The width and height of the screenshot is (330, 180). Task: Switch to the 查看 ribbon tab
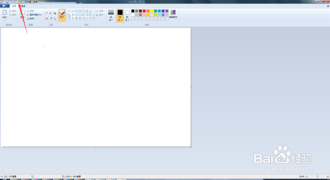point(23,6)
